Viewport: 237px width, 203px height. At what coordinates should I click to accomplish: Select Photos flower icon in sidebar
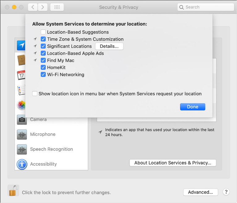tap(21, 105)
